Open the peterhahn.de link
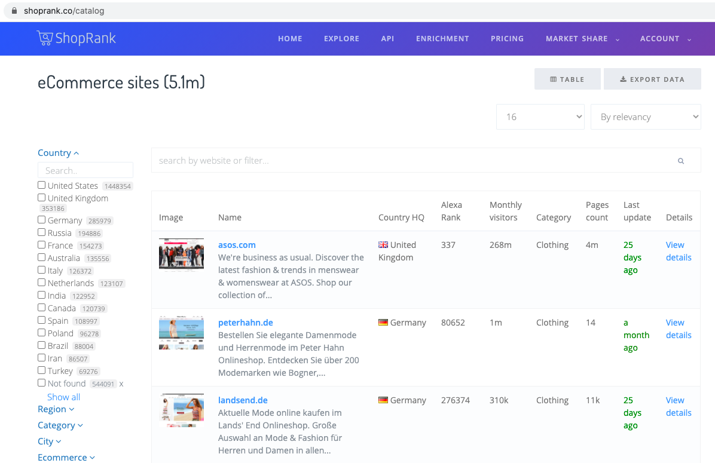This screenshot has width=715, height=463. pos(245,323)
